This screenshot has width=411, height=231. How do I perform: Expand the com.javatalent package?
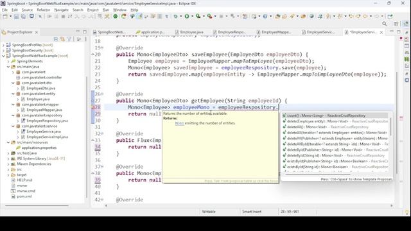point(13,72)
